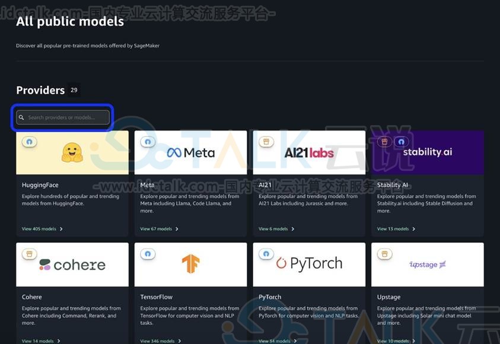Click the Discover all popular pre-trained models subtitle
This screenshot has height=344, width=500.
(88, 46)
